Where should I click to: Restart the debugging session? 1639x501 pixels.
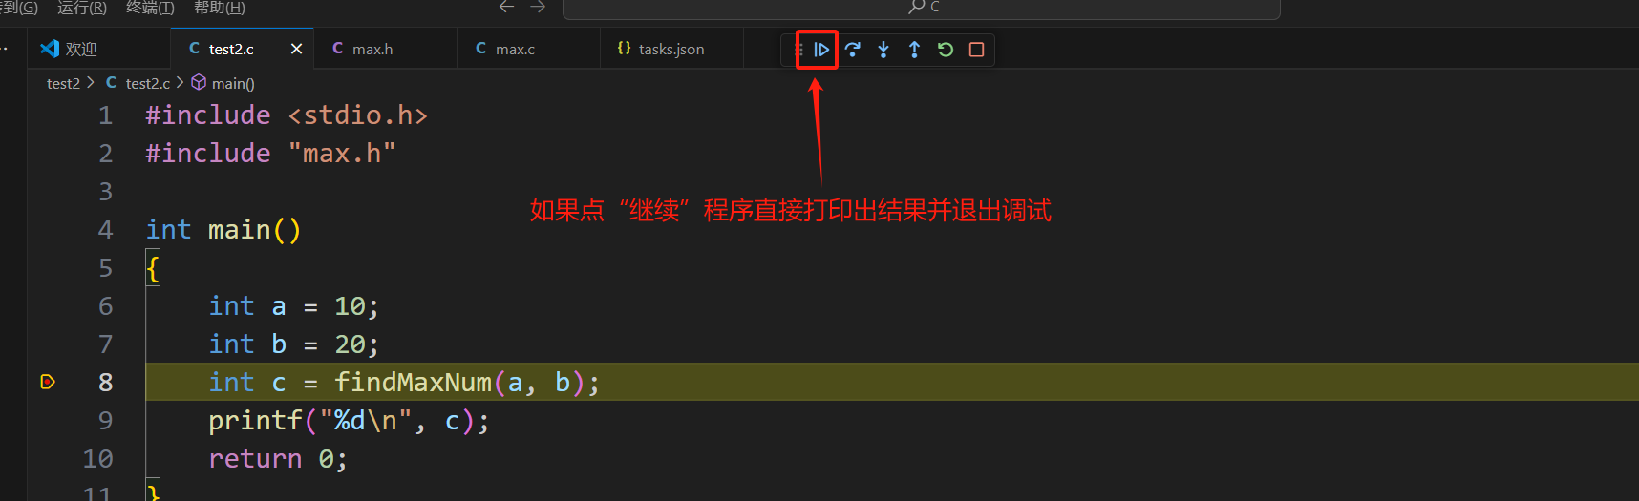[x=946, y=50]
